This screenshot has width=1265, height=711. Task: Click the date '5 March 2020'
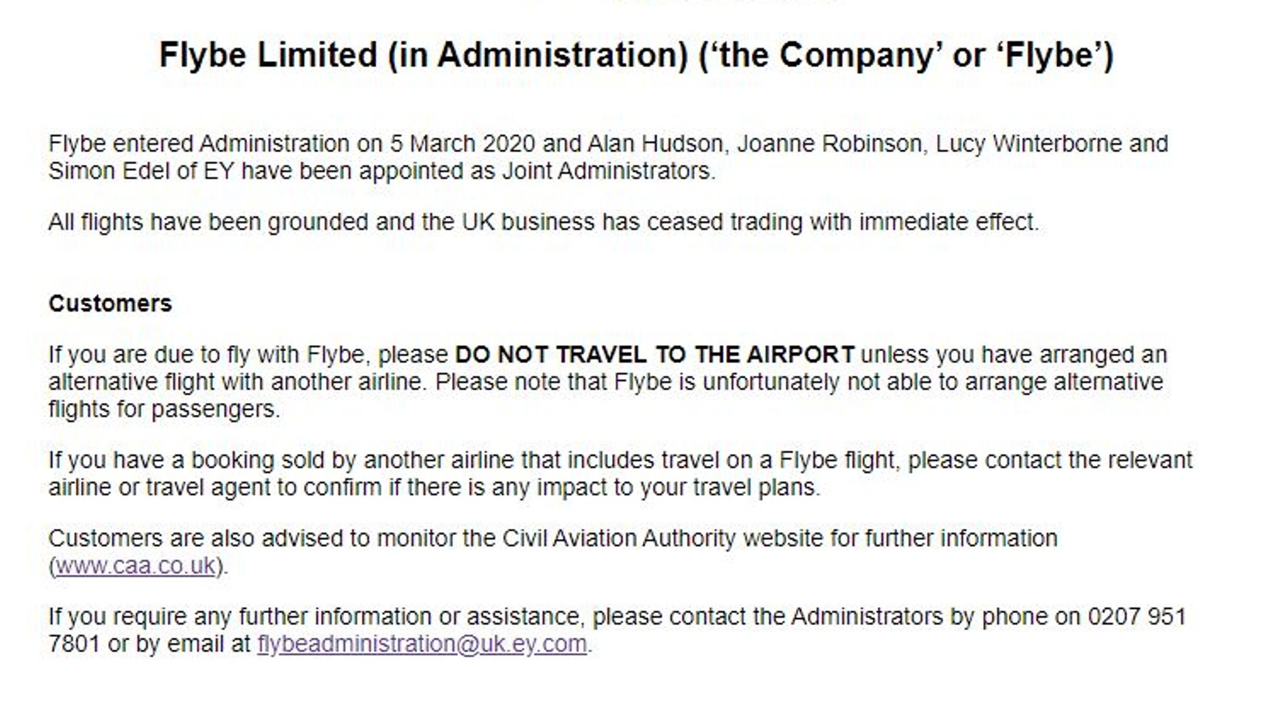(x=462, y=144)
